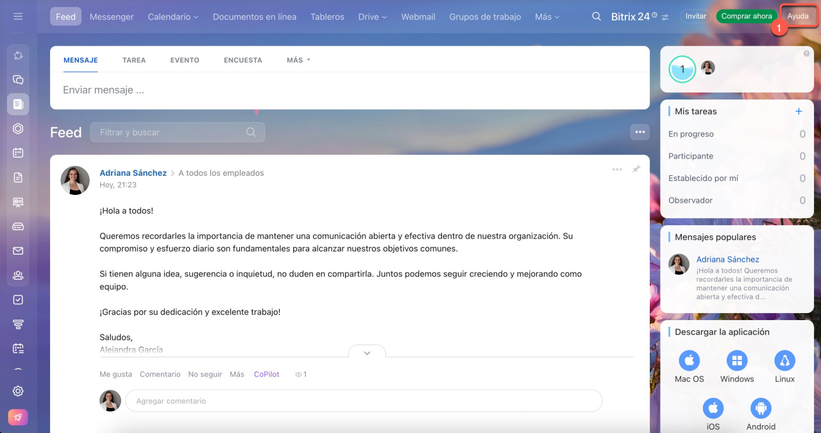The image size is (821, 433).
Task: Open Messenger from the top menu
Action: point(112,17)
